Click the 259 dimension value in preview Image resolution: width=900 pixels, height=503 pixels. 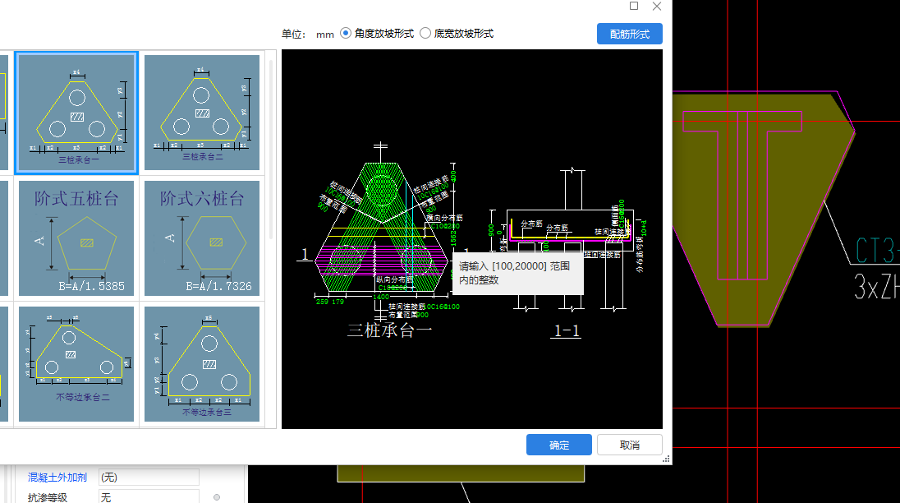[322, 302]
